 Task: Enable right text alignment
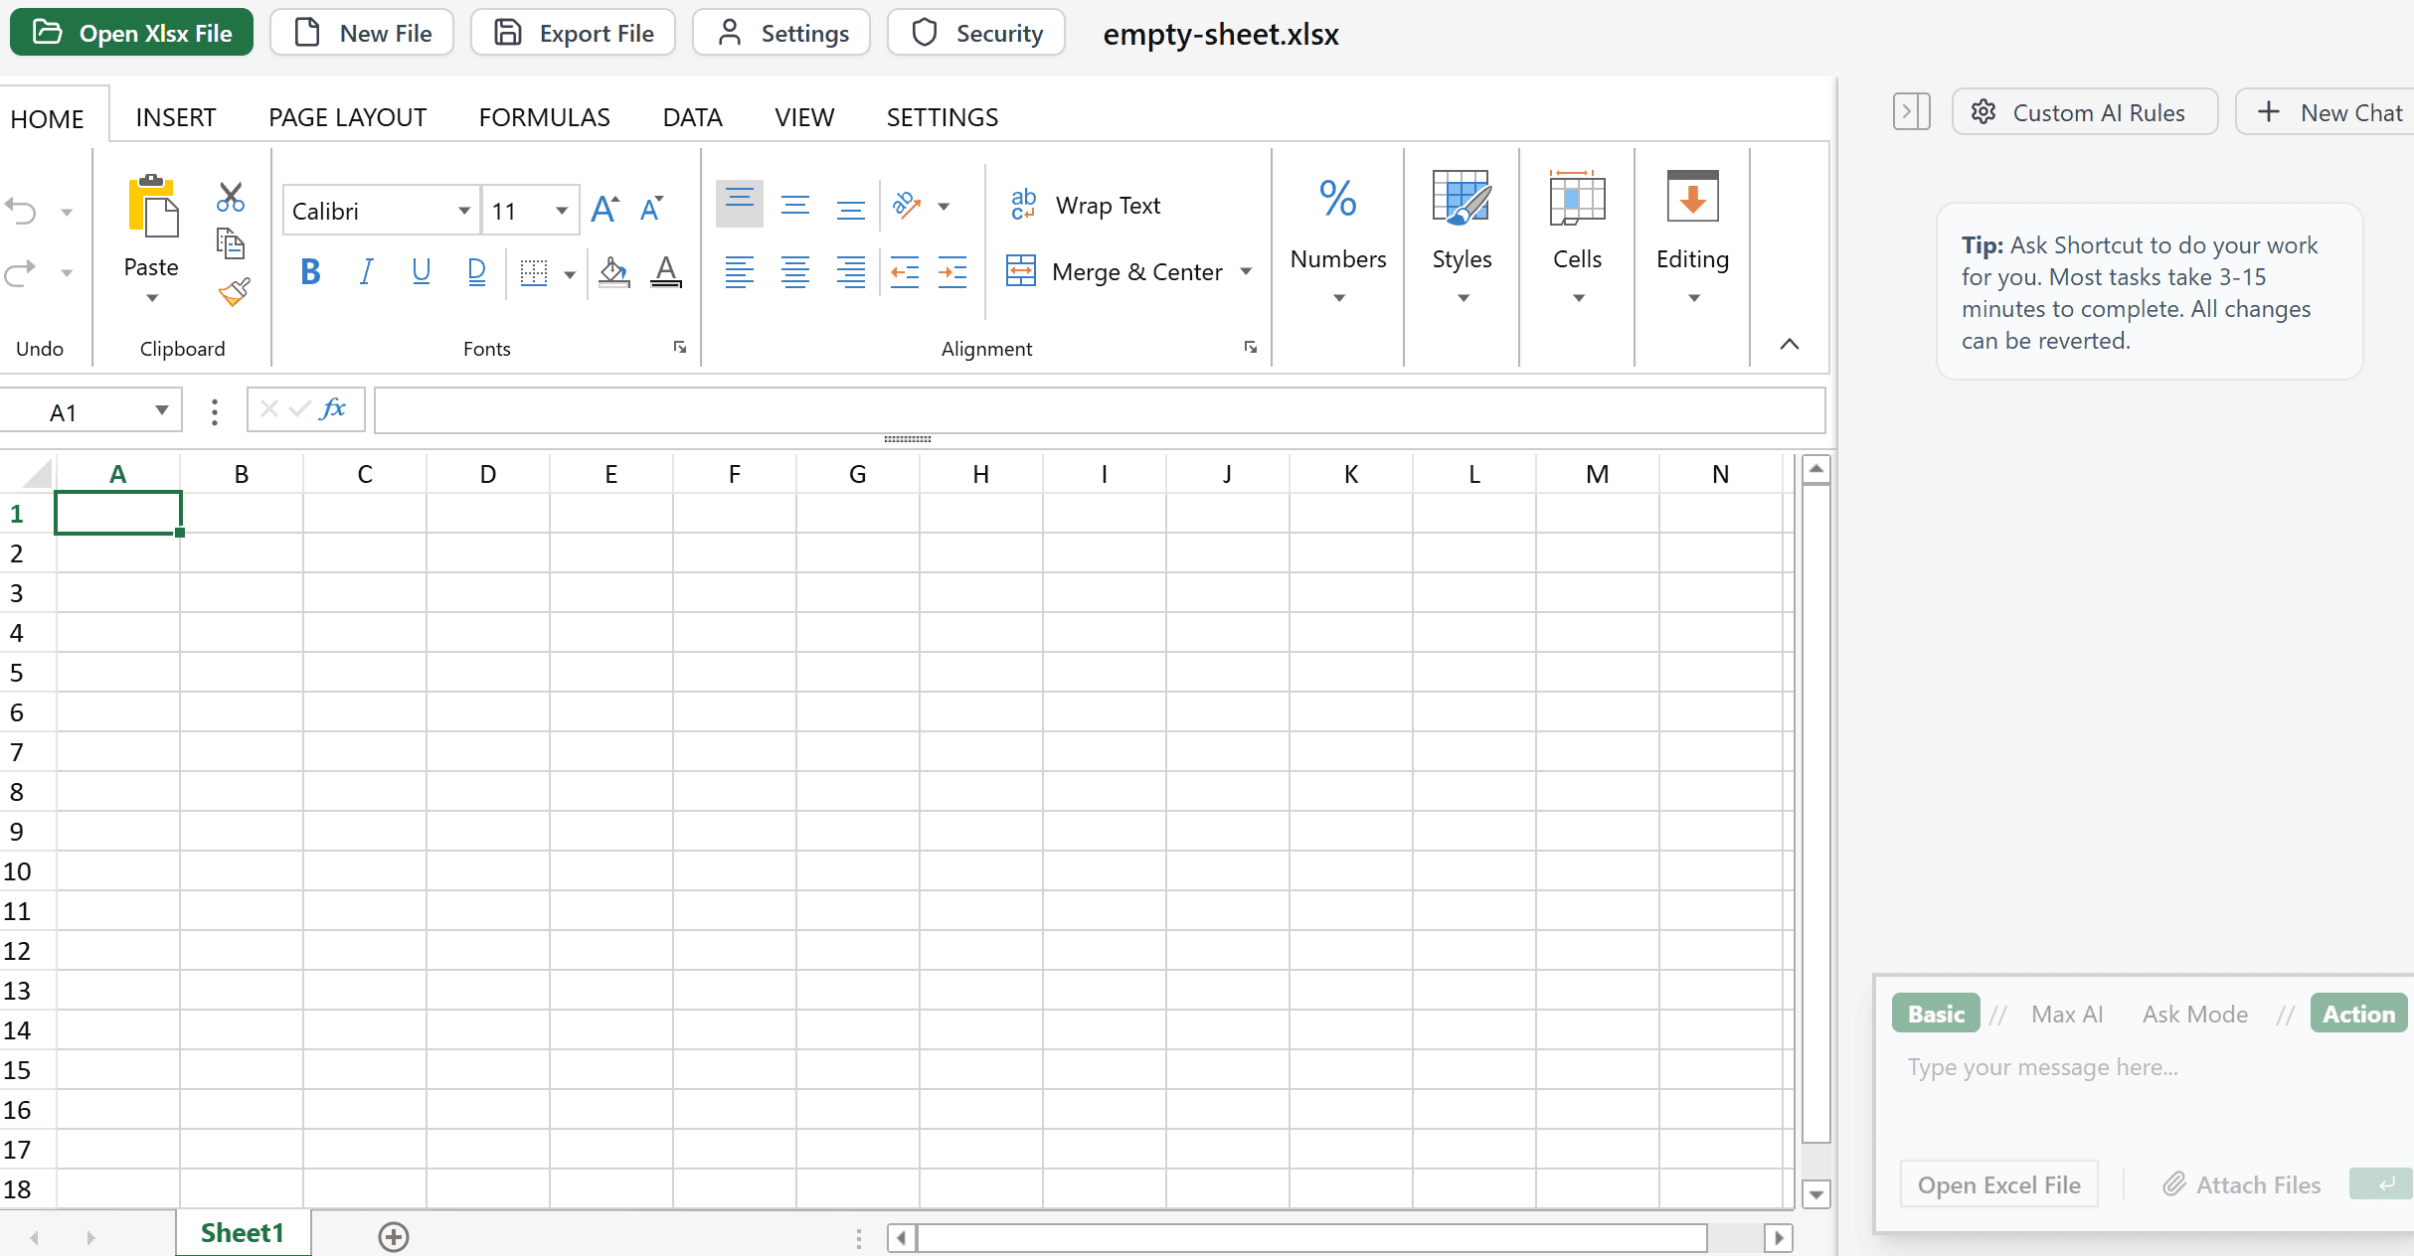coord(850,271)
